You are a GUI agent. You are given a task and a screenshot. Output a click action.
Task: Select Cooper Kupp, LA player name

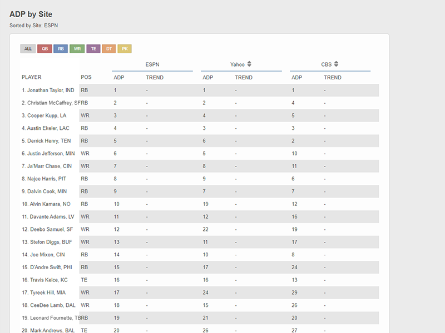pos(44,115)
